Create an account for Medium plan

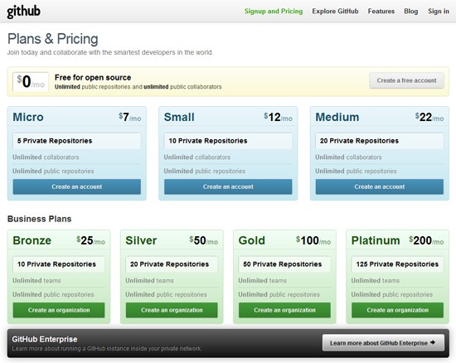click(380, 186)
